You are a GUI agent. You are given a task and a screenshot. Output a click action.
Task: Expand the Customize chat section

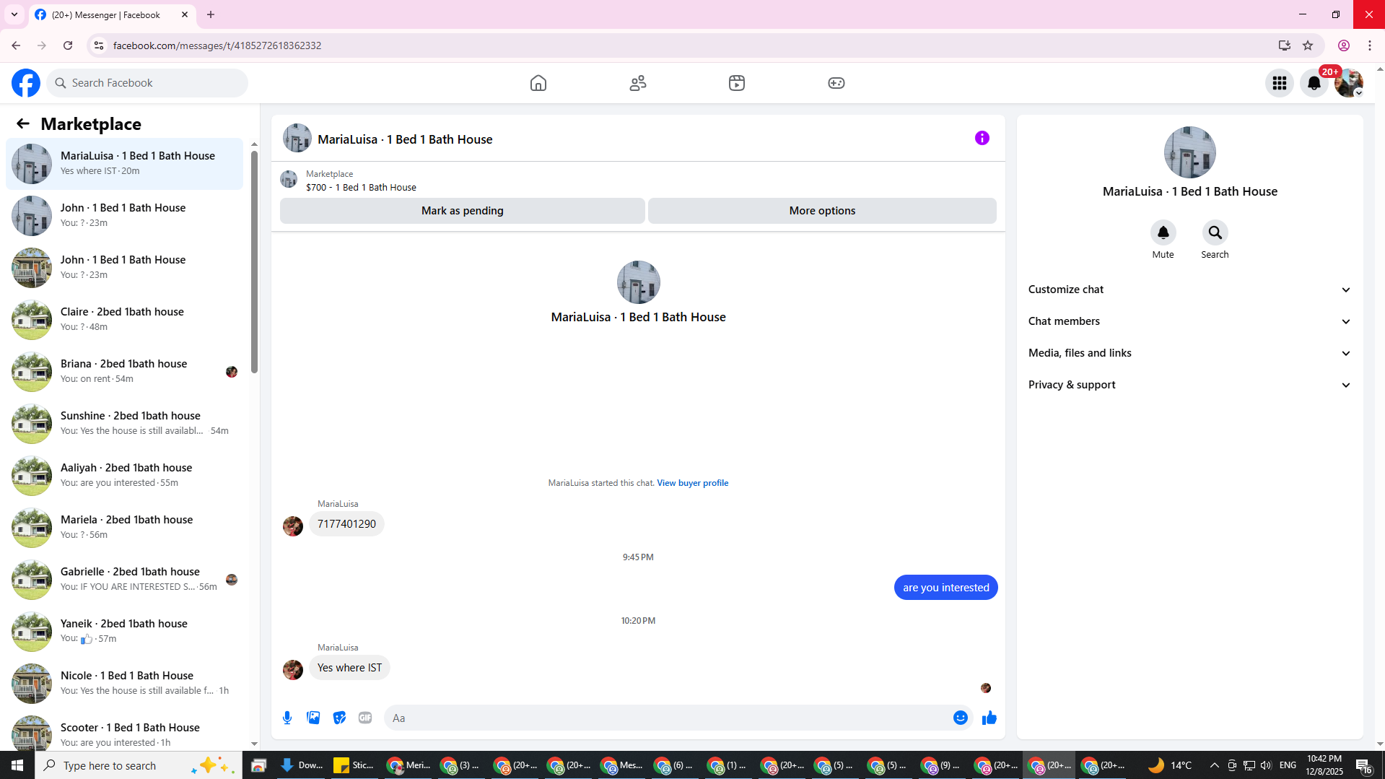tap(1189, 290)
